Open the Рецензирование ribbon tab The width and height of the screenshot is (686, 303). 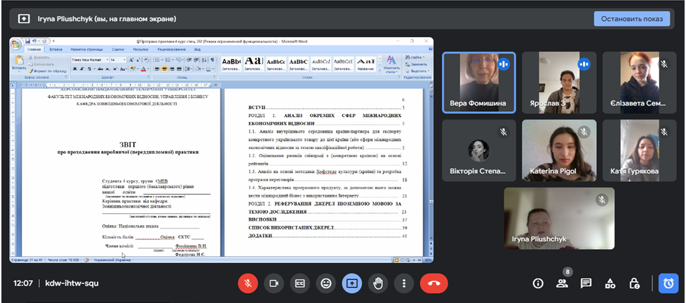tap(173, 50)
